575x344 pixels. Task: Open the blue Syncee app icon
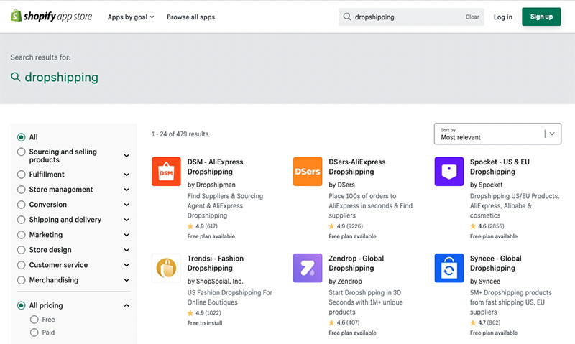pyautogui.click(x=449, y=268)
